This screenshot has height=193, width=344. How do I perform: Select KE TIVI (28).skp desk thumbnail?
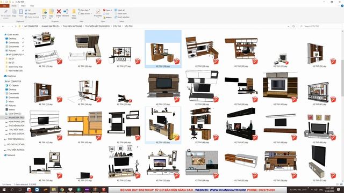(163, 49)
